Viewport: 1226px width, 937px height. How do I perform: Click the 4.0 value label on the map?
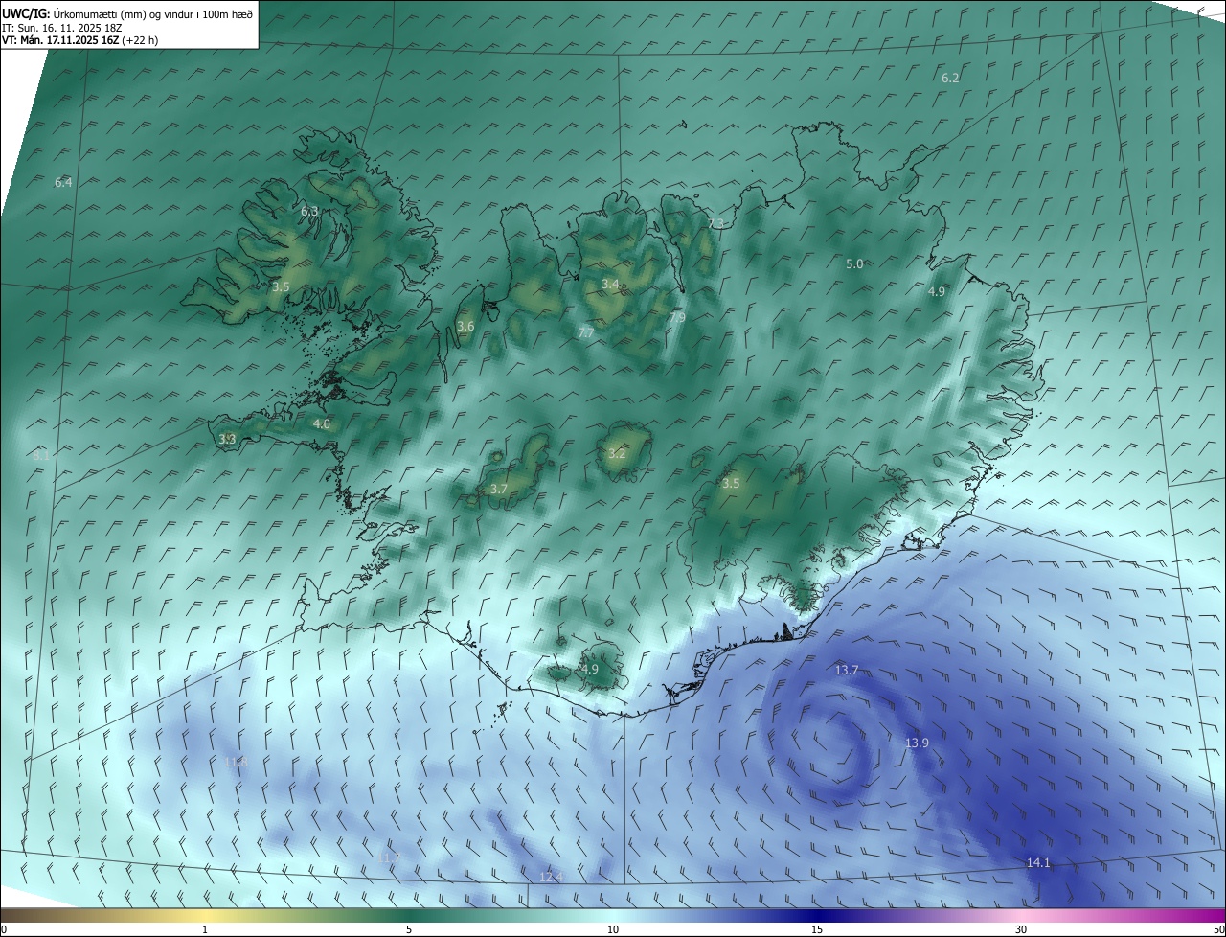tap(322, 423)
